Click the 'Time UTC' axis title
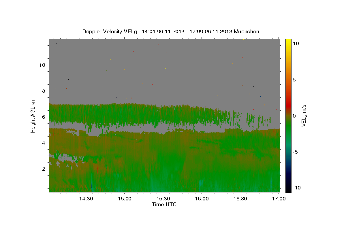346x231 pixels. 164,204
